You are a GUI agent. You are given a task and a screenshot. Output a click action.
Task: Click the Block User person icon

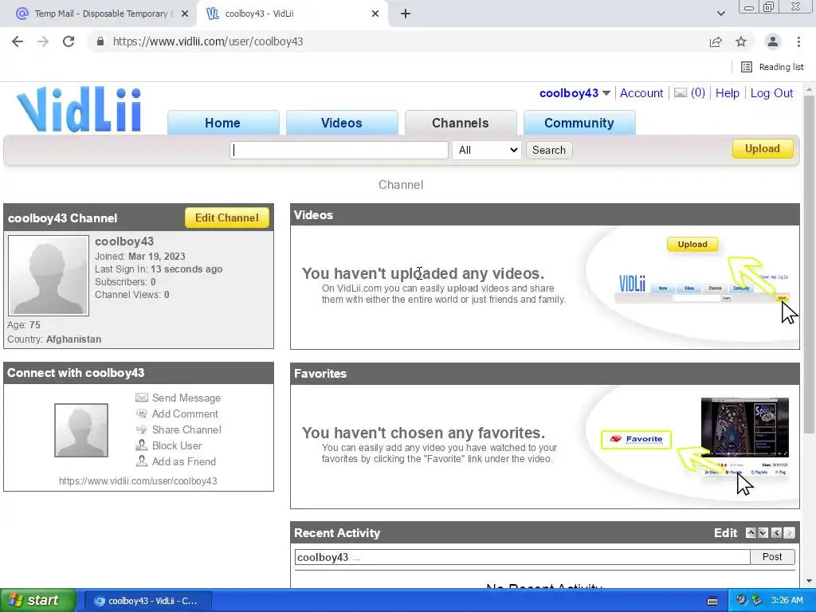[142, 445]
